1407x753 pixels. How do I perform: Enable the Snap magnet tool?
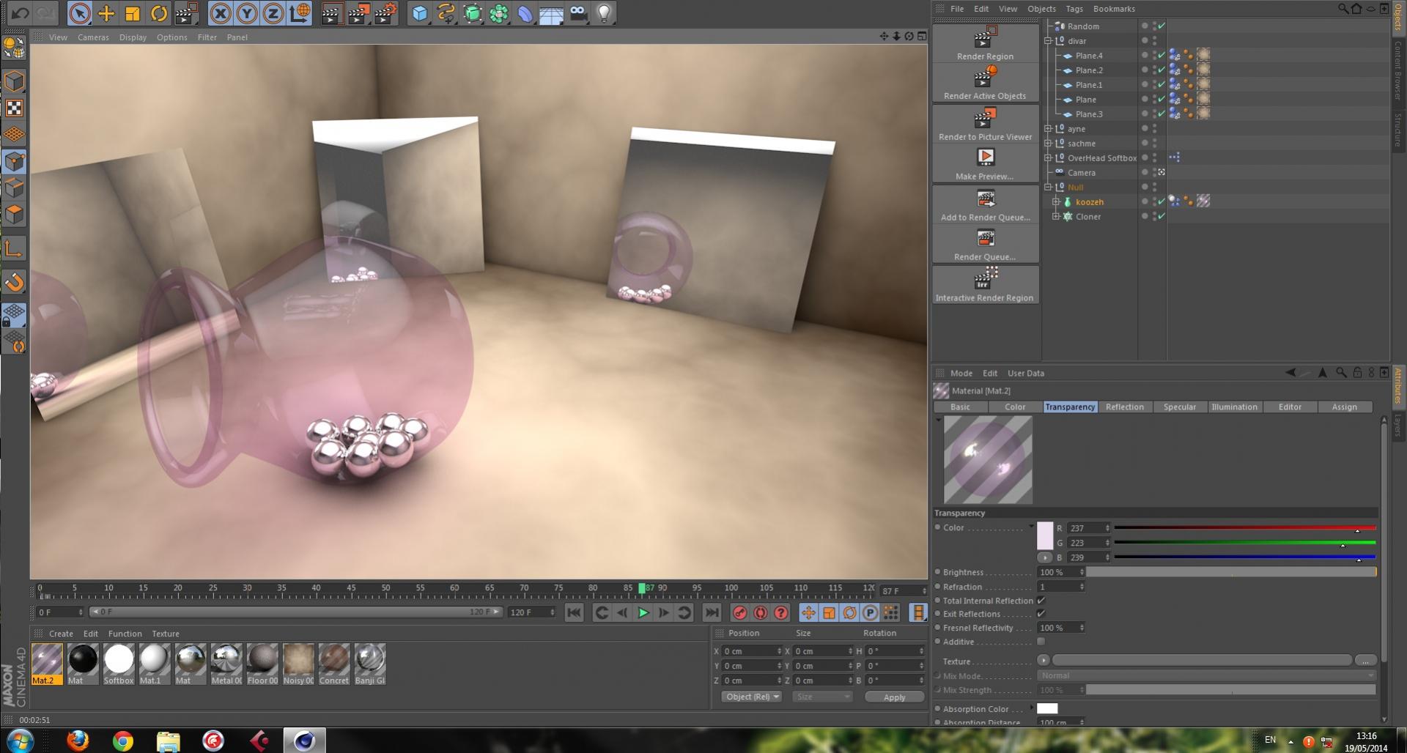(x=14, y=281)
